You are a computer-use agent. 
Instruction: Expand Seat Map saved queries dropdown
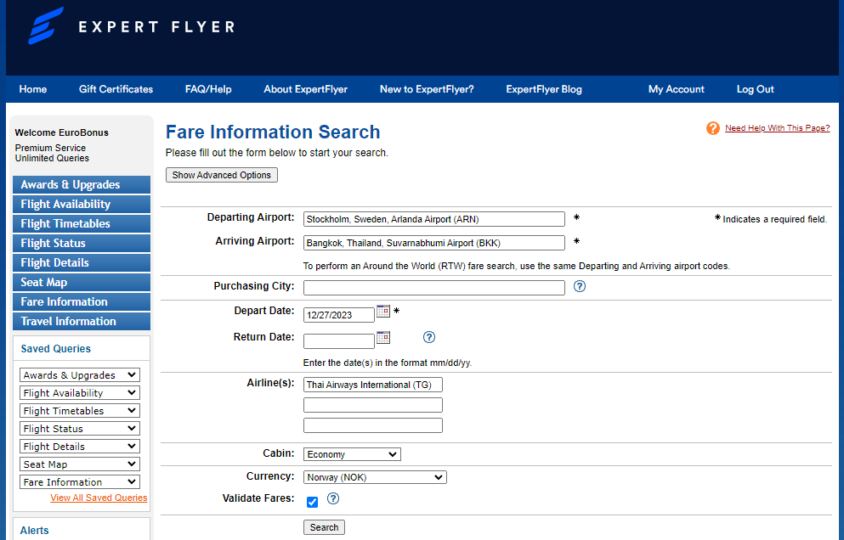[80, 464]
